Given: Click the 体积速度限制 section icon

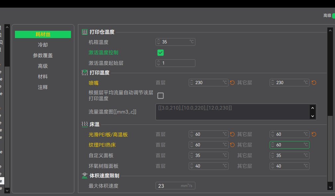Looking at the screenshot, I should click(x=85, y=176).
